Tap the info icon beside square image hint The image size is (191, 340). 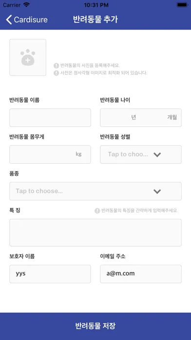(56, 73)
